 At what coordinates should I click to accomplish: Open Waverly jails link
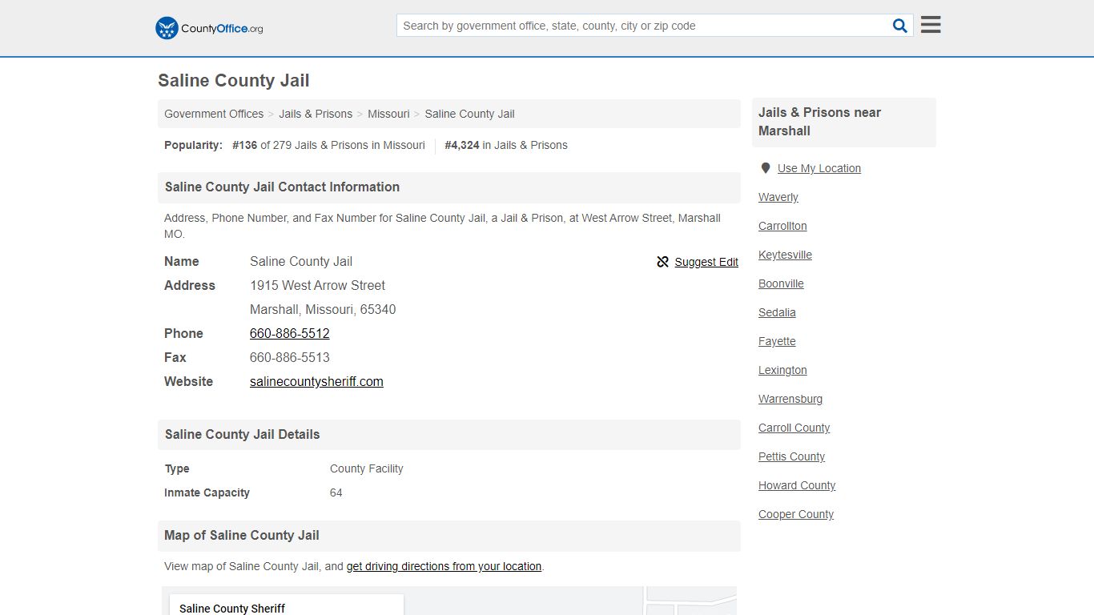pyautogui.click(x=778, y=197)
